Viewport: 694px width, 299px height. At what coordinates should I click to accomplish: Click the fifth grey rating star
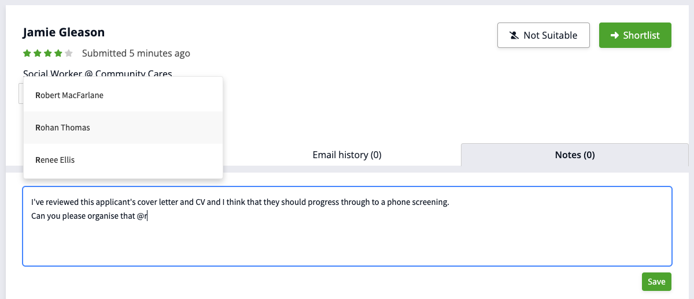point(69,54)
